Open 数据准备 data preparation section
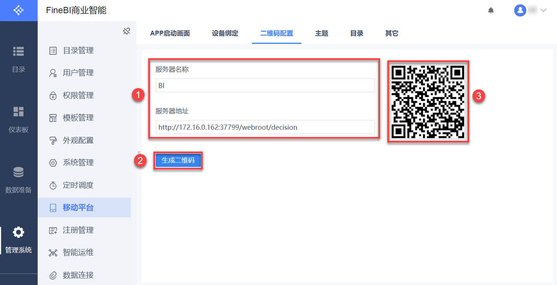Viewport: 557px width, 285px height. [x=18, y=180]
